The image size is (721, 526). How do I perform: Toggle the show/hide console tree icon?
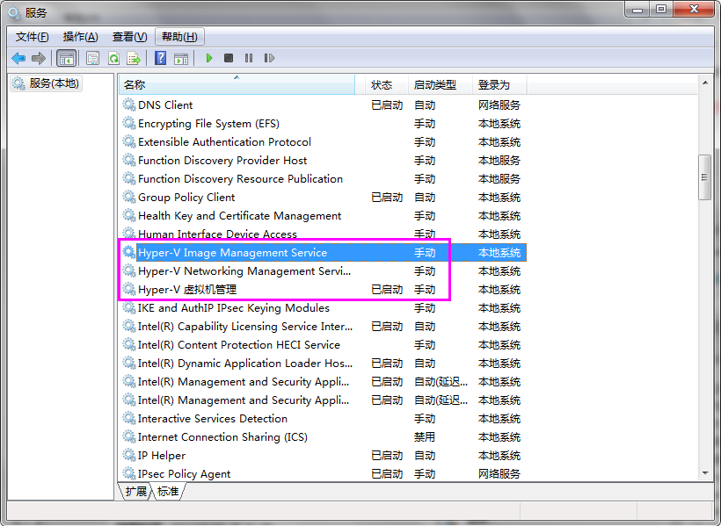click(x=66, y=58)
